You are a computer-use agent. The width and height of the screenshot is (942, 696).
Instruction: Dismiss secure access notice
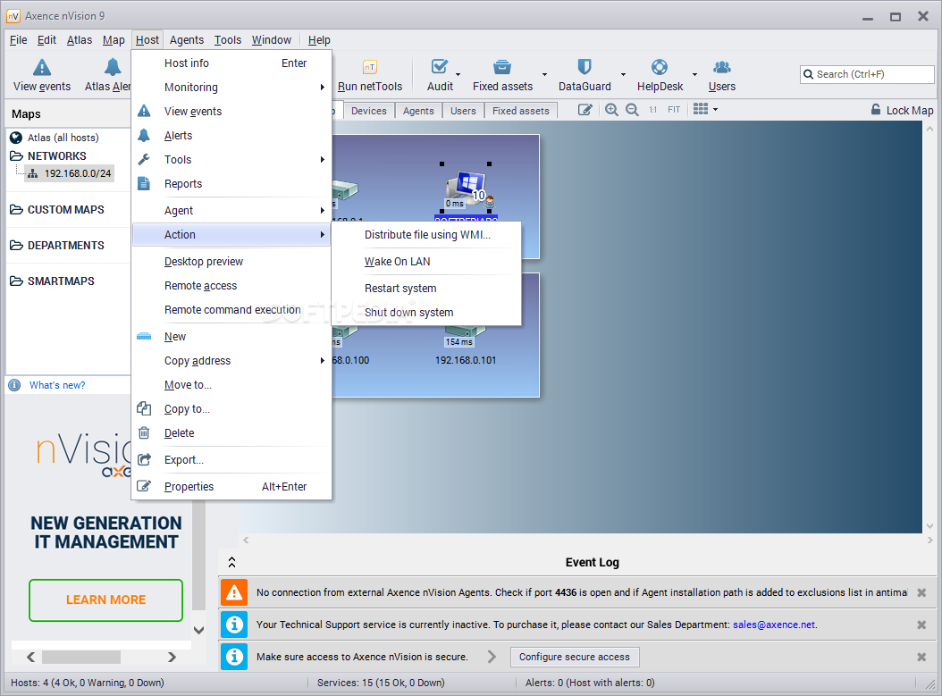[x=921, y=657]
